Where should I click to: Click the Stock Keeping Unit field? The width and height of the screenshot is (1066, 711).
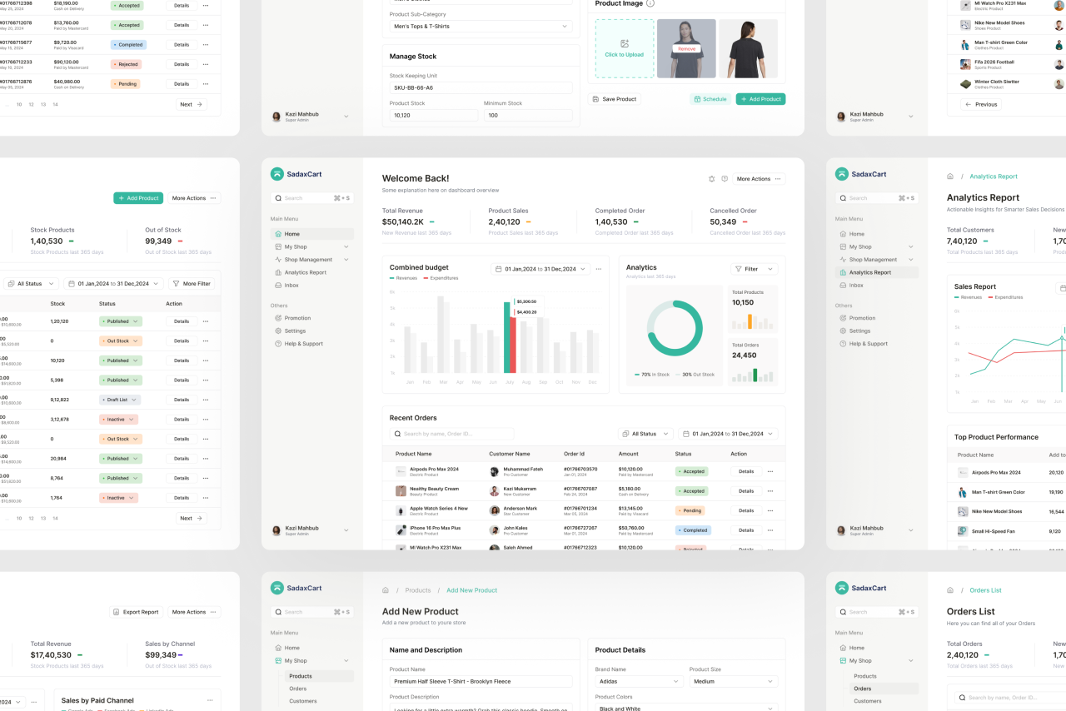click(481, 87)
